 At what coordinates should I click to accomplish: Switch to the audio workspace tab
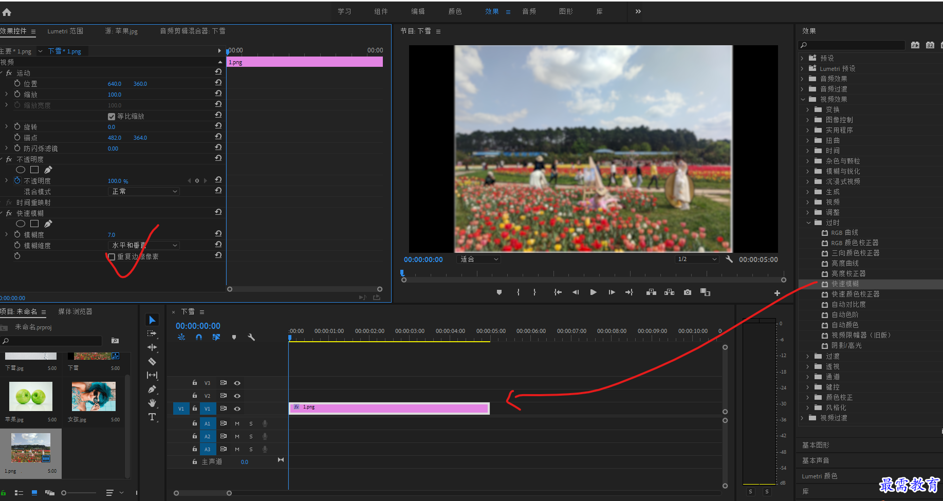tap(529, 11)
